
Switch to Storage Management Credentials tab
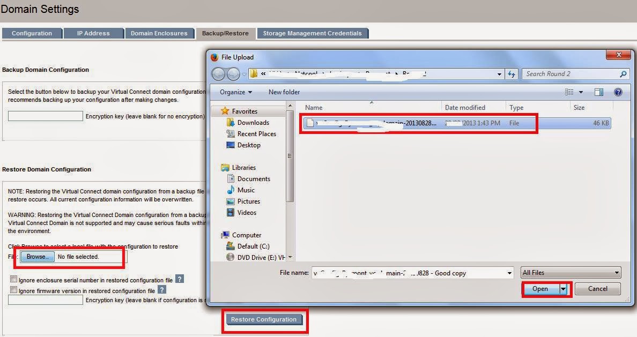click(313, 33)
